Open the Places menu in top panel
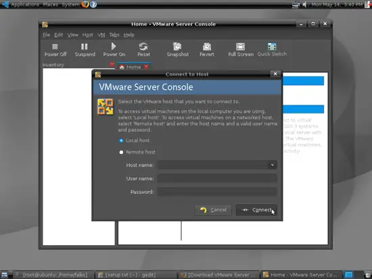The width and height of the screenshot is (372, 279). [50, 5]
